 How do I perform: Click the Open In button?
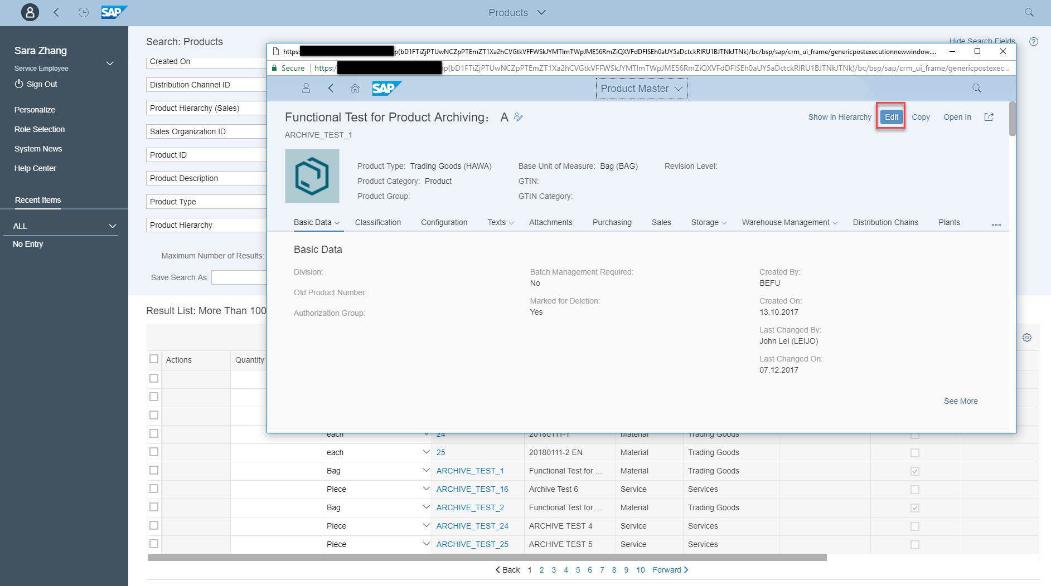[957, 117]
